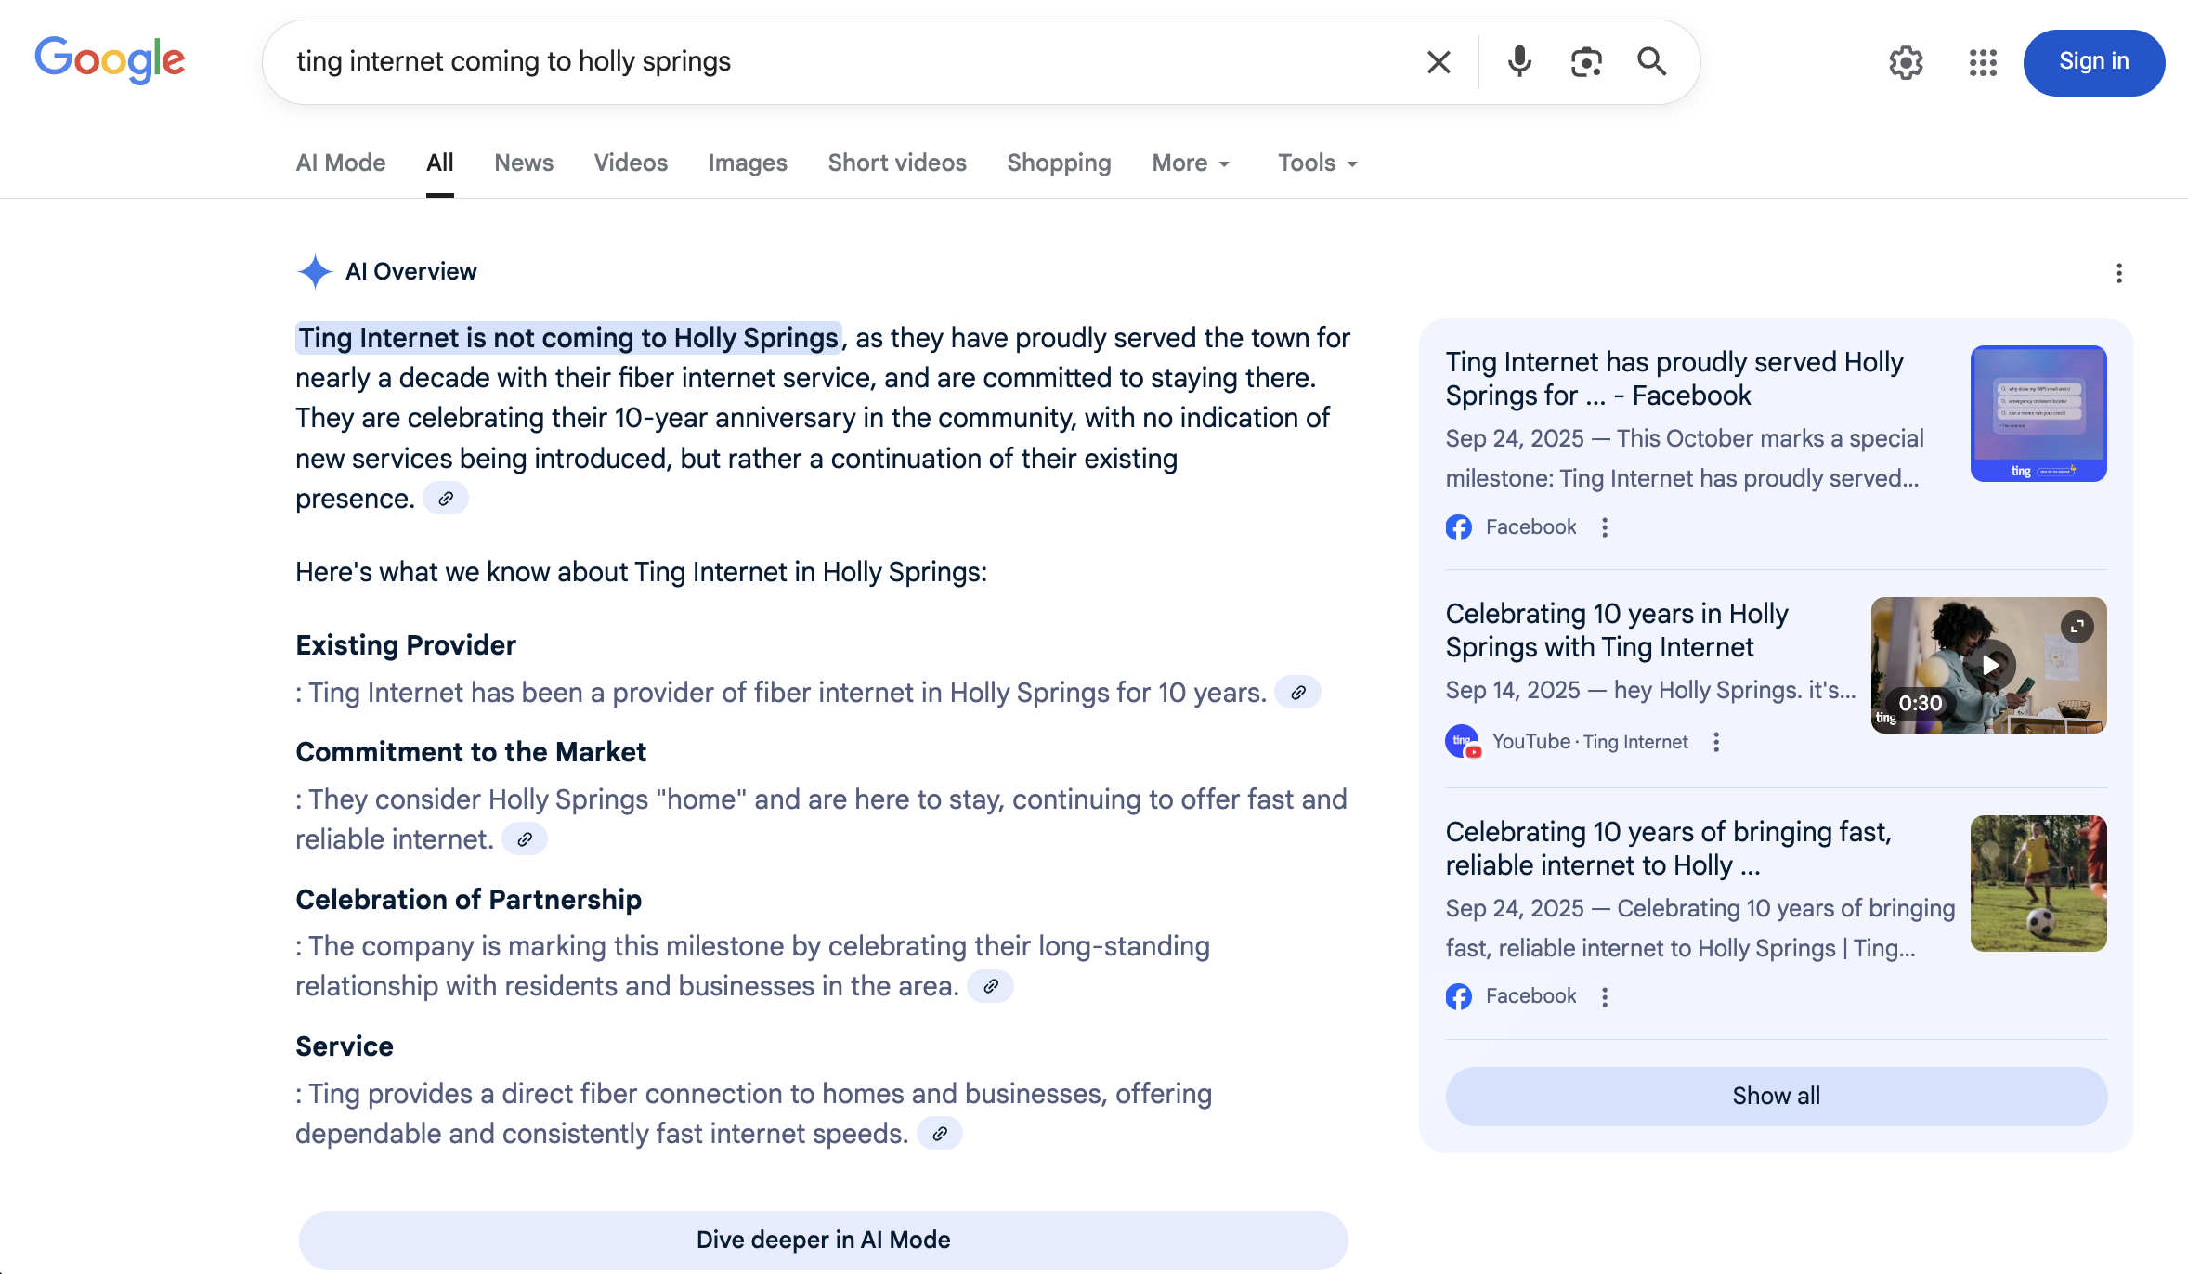Screen dimensions: 2188x1274
Task: Open options for YouTube Ting Internet result
Action: [x=1716, y=742]
